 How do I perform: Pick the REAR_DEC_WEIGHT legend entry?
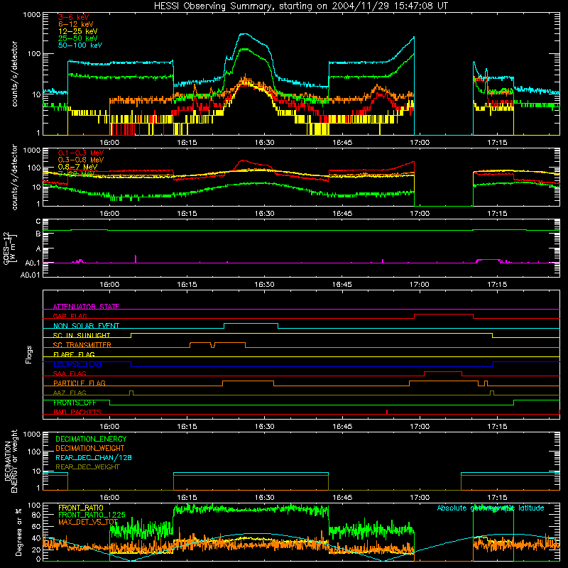(x=87, y=467)
